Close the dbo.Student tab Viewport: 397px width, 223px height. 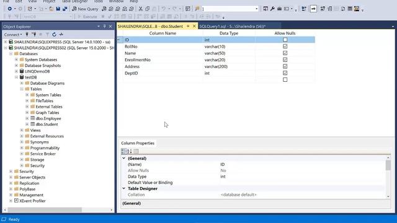coord(194,26)
